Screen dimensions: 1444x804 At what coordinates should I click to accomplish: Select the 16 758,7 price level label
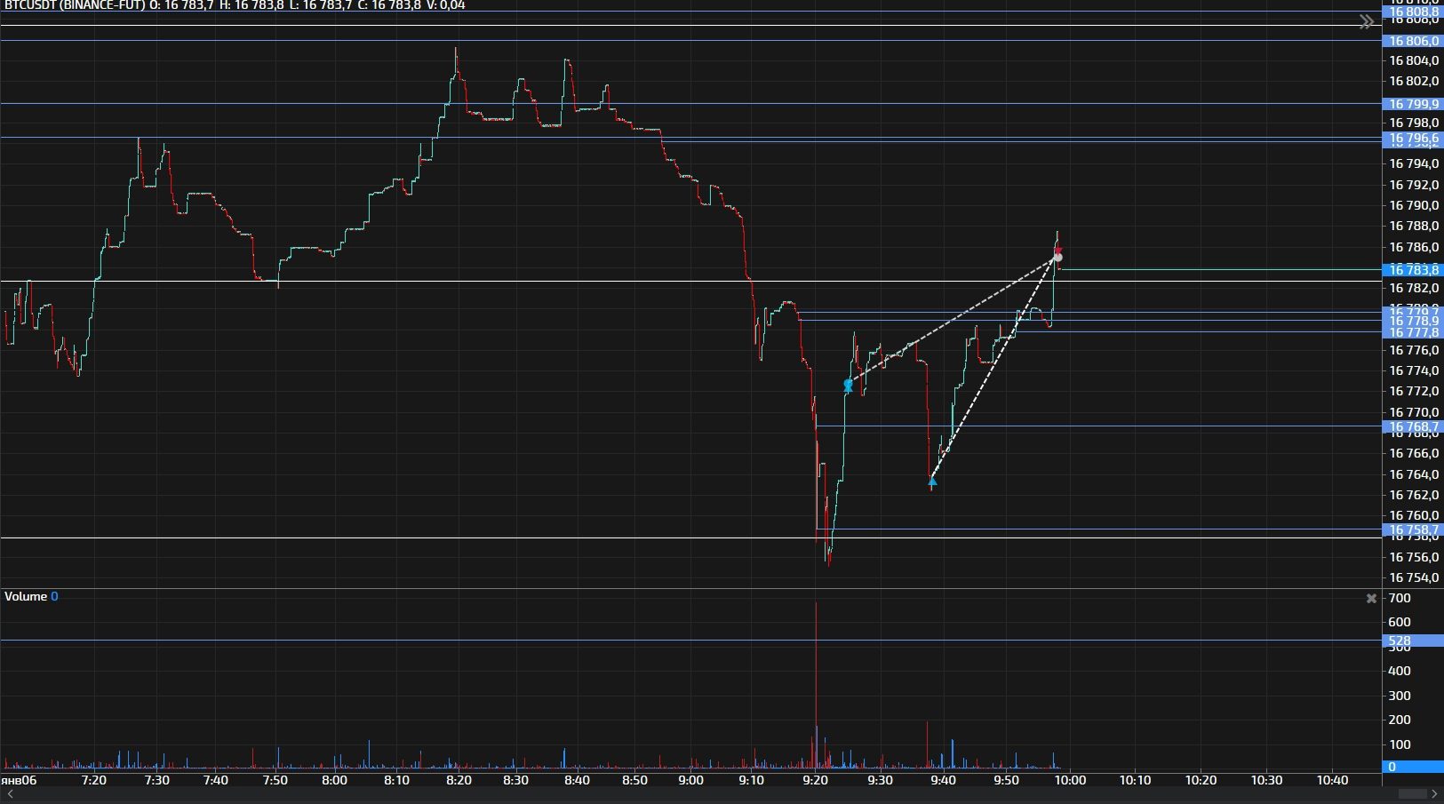tap(1413, 529)
